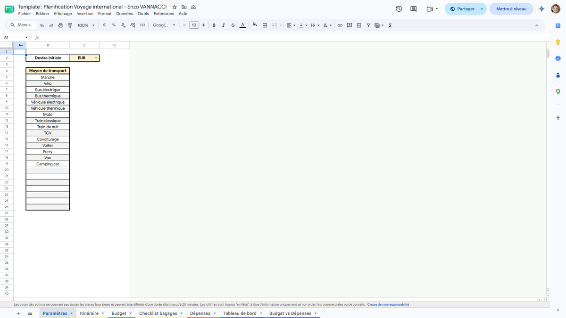
Task: Select the cell containing Covoiturage
Action: click(x=48, y=139)
